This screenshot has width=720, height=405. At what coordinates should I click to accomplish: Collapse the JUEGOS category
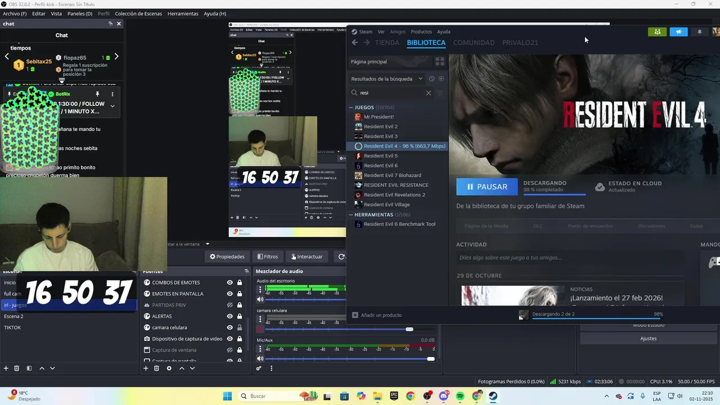point(351,107)
